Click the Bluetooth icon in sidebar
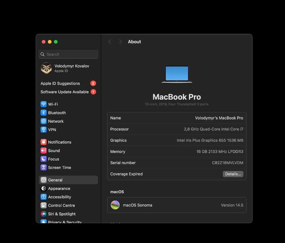This screenshot has height=243, width=285. (x=43, y=113)
